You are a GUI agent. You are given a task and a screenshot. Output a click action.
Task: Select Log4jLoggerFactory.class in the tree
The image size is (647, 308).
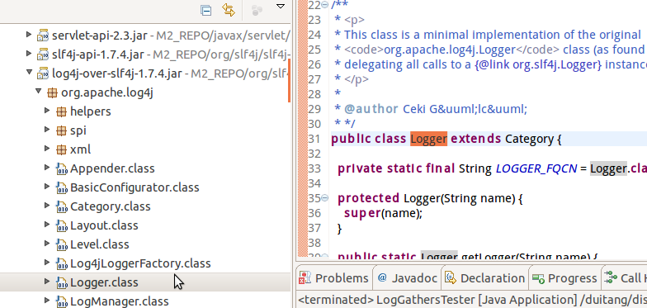pos(140,263)
